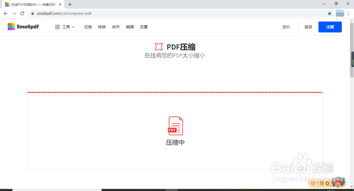Click the page vertical scrollbar thumb
The width and height of the screenshot is (354, 191).
pyautogui.click(x=352, y=50)
